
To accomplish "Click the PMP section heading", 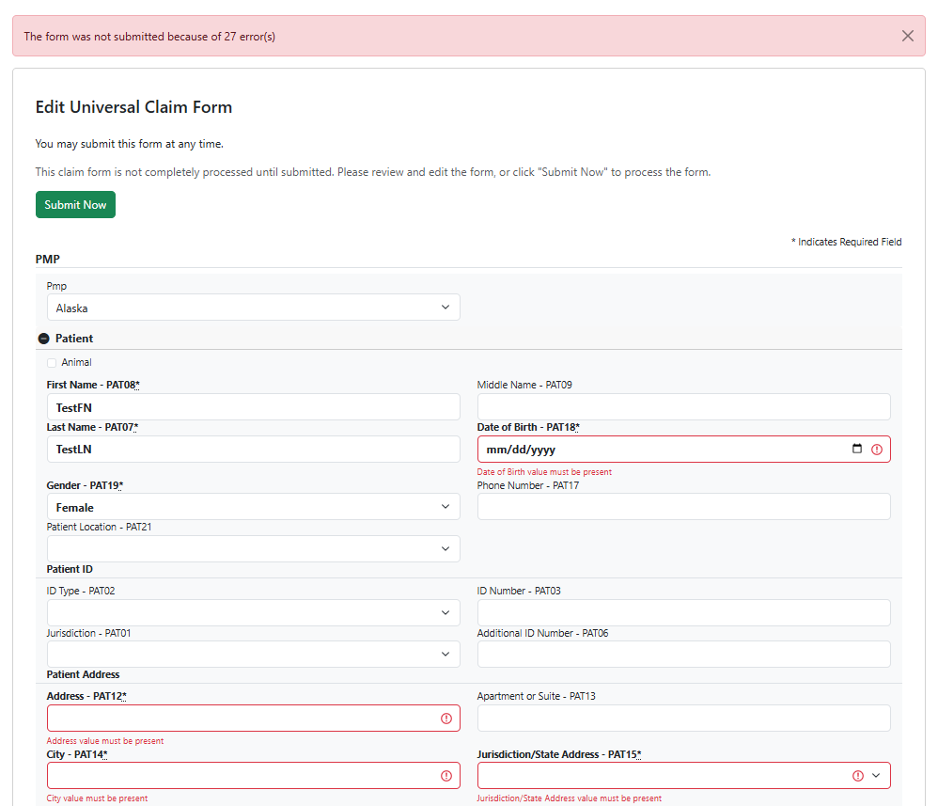I will tap(47, 260).
